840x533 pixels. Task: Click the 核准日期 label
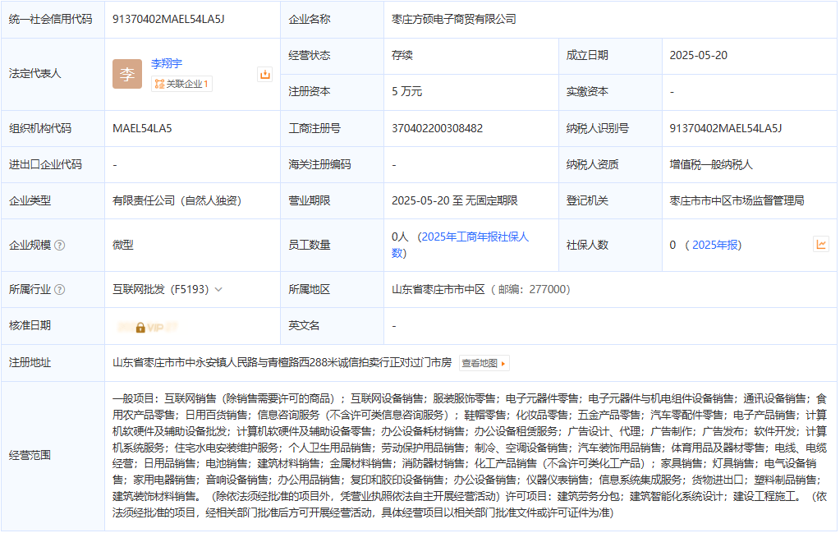point(30,326)
